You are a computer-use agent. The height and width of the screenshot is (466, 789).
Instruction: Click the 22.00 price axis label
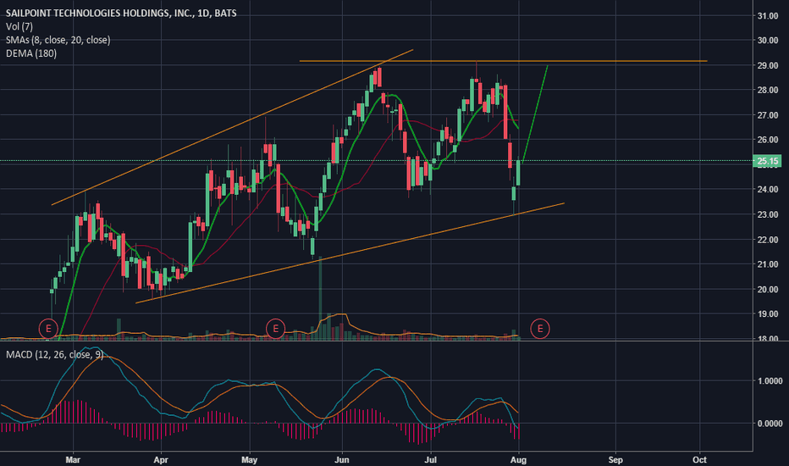(767, 239)
